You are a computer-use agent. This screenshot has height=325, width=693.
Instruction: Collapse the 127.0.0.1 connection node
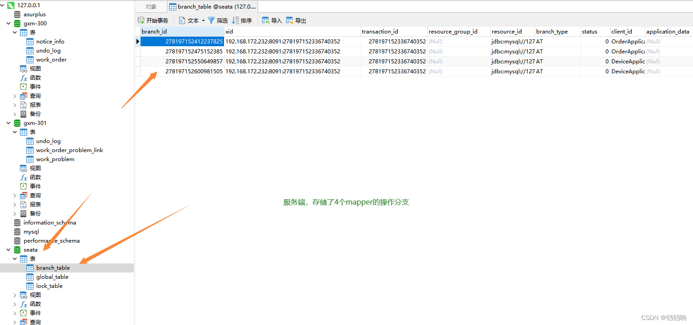point(3,5)
